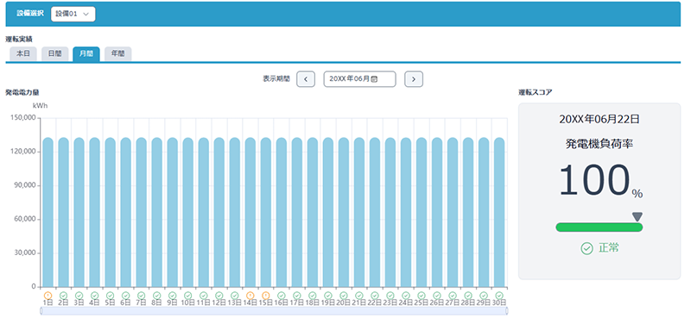Click green check status icon for 29日

coord(484,296)
